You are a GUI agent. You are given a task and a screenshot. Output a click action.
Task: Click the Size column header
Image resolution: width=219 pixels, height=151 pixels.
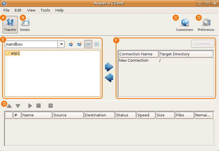pos(165,115)
